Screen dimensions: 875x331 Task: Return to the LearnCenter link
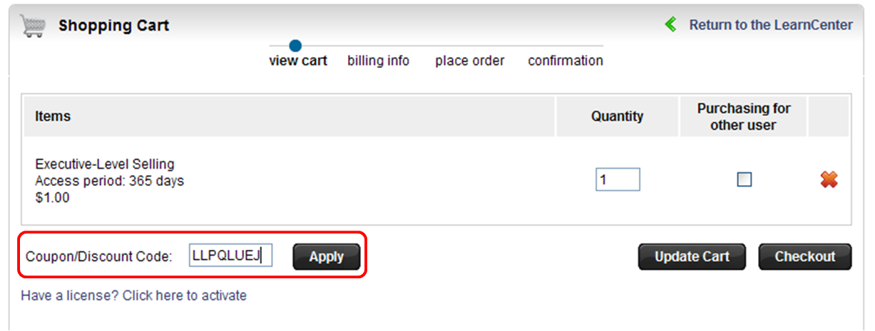point(771,25)
